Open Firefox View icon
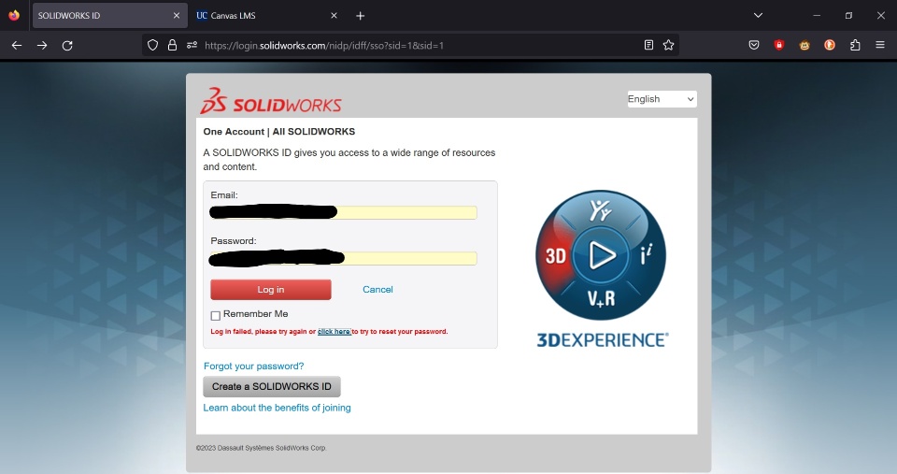The height and width of the screenshot is (474, 897). (x=14, y=16)
